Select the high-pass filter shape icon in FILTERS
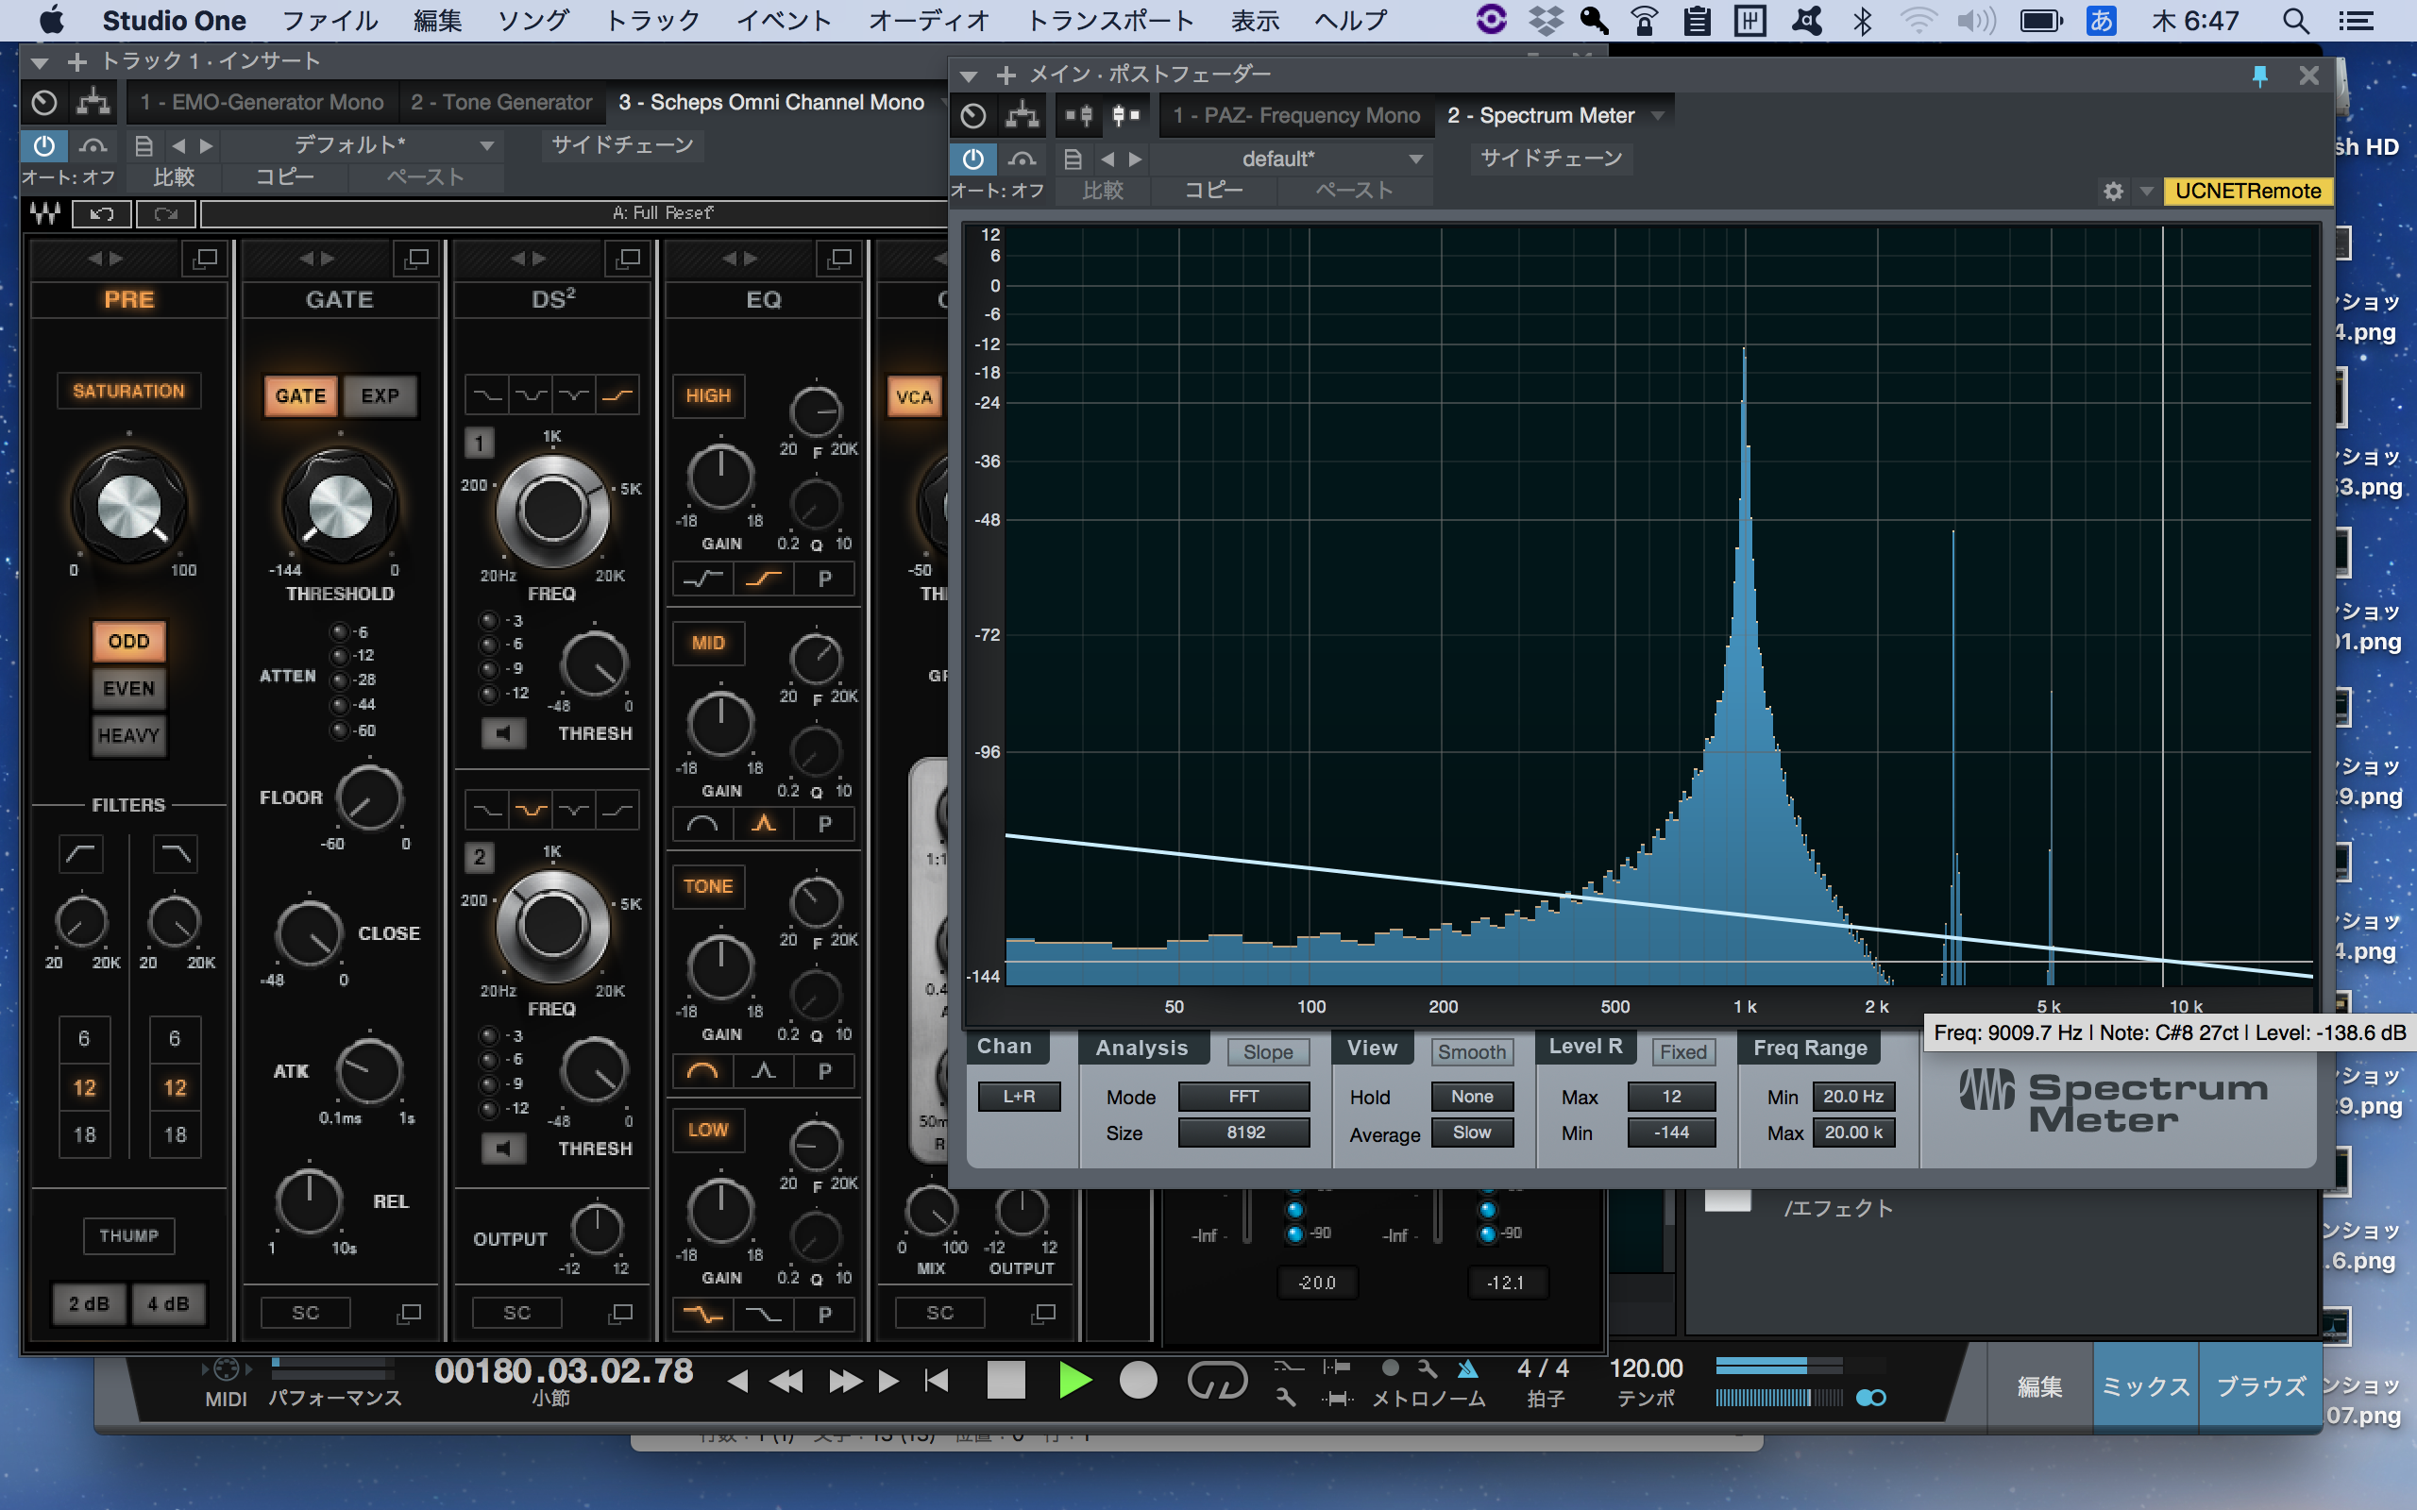Viewport: 2417px width, 1510px height. (x=81, y=854)
